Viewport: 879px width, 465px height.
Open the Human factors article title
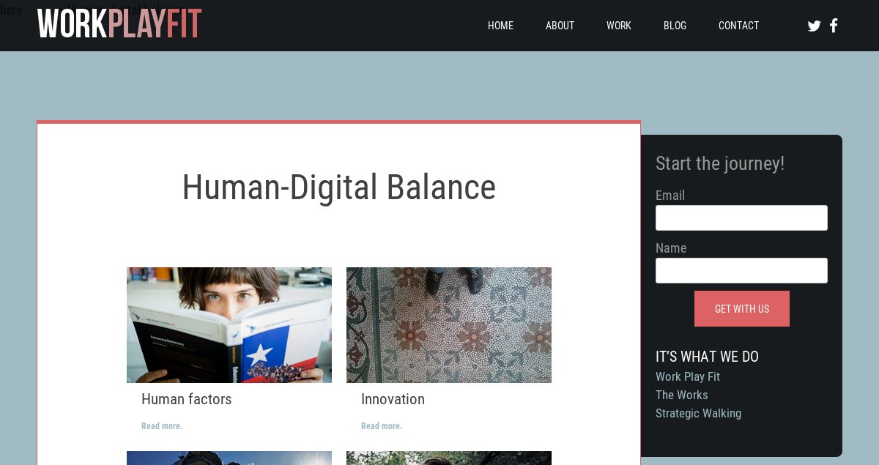click(x=186, y=399)
